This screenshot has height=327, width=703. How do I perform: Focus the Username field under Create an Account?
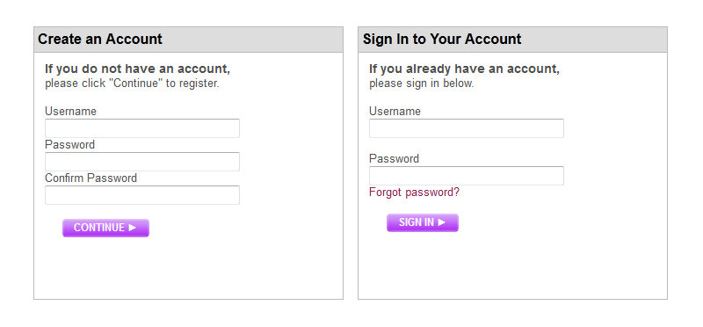point(142,128)
